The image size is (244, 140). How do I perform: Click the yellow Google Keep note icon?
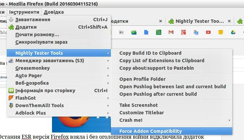pyautogui.click(x=221, y=32)
